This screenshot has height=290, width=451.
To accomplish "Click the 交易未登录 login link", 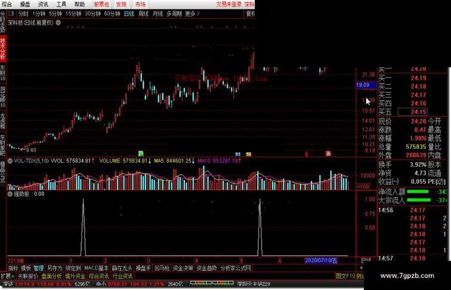I will [x=229, y=4].
